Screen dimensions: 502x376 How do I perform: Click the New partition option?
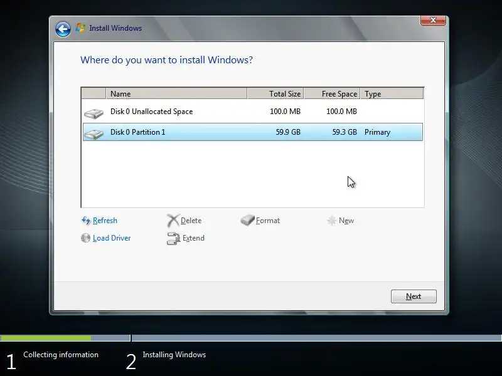pyautogui.click(x=346, y=221)
